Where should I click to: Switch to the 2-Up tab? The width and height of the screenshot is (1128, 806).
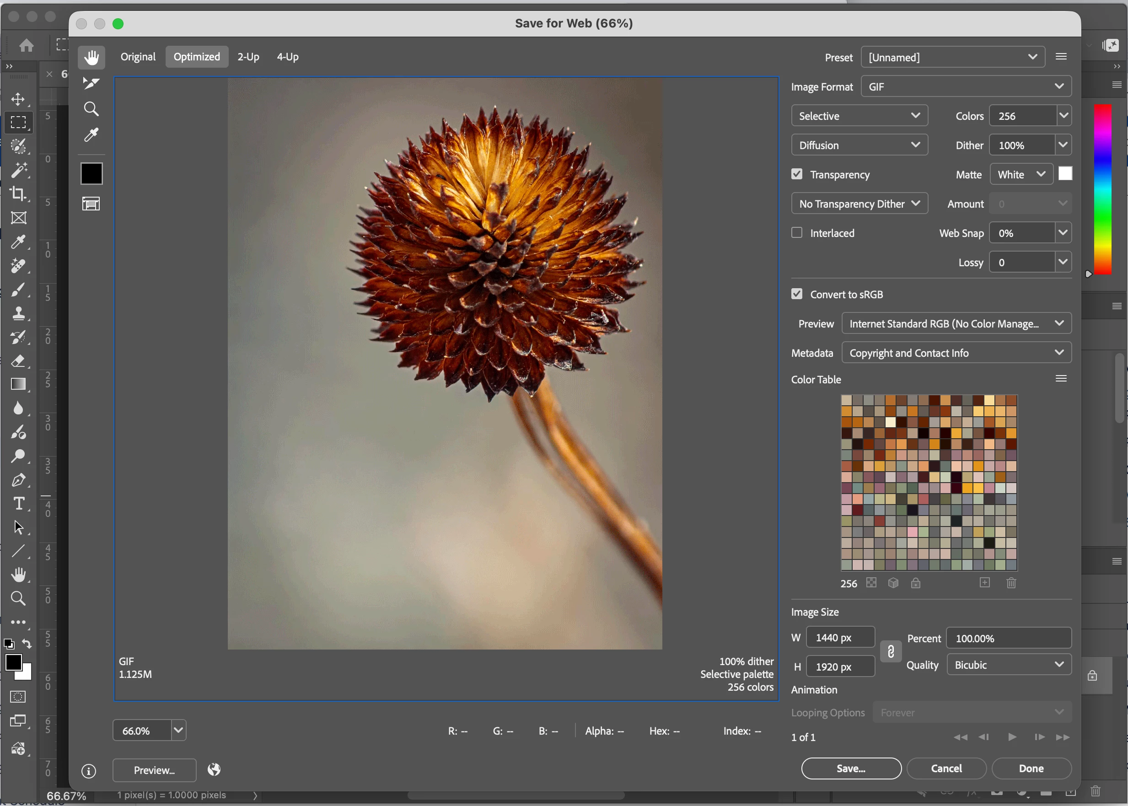[248, 57]
